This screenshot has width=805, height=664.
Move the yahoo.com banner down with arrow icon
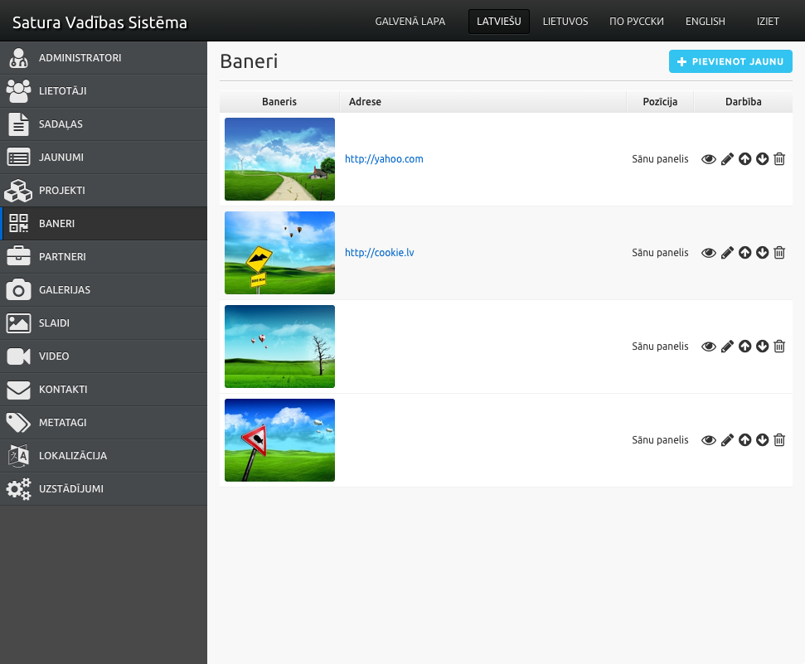[762, 159]
